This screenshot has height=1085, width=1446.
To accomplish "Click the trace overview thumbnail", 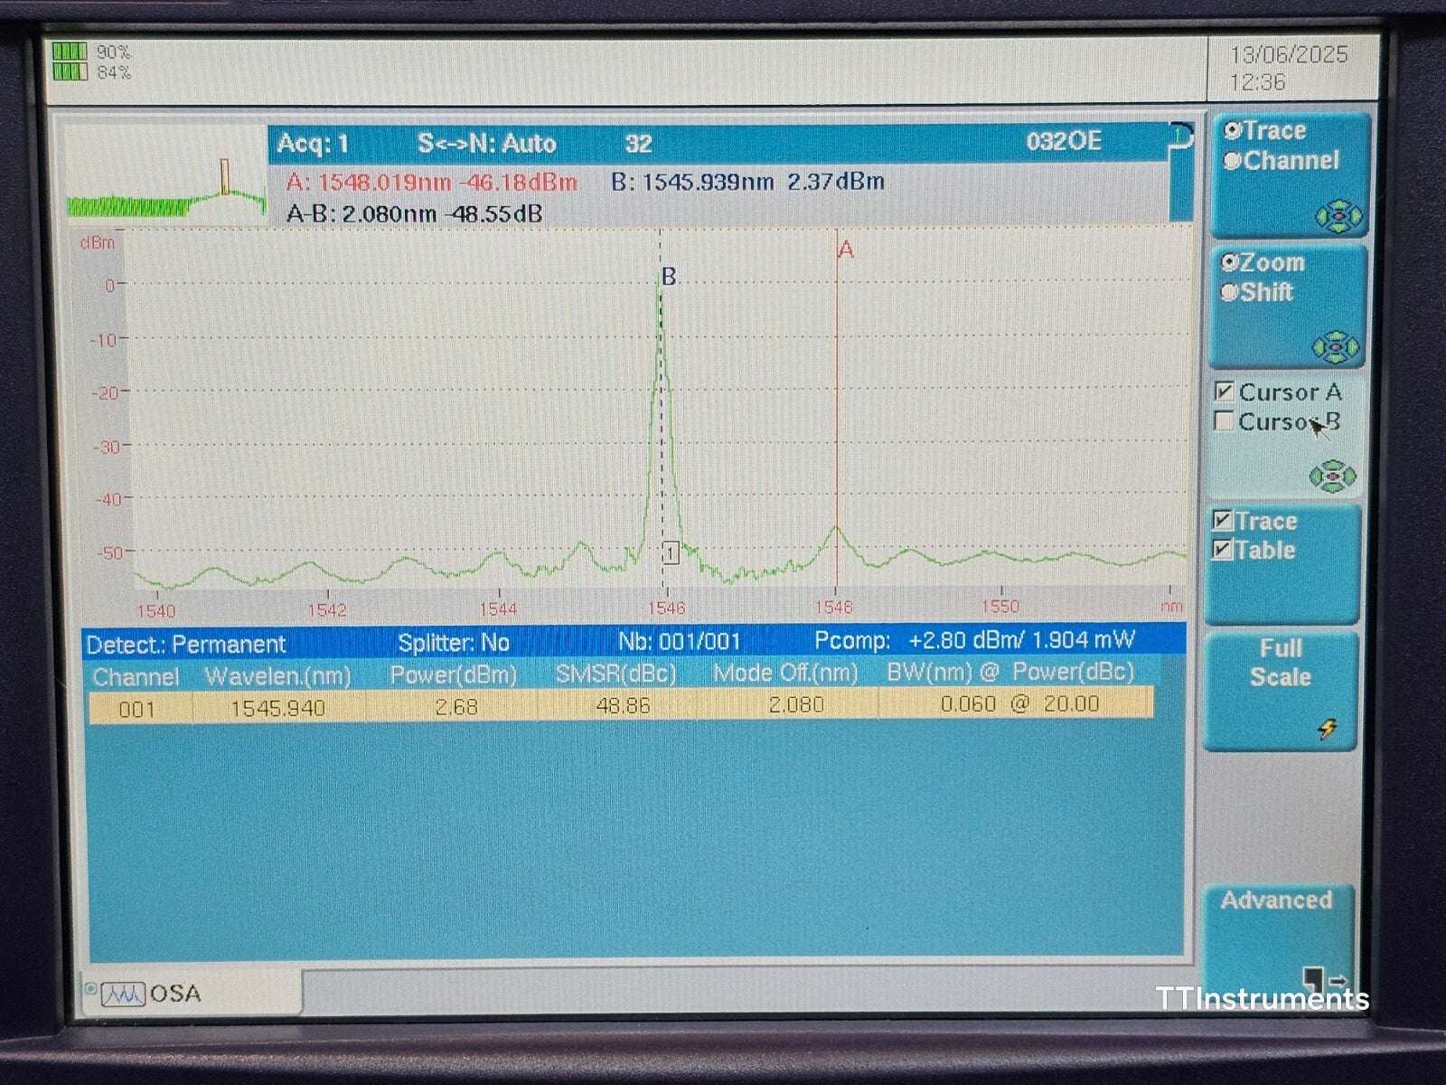I will pyautogui.click(x=165, y=175).
